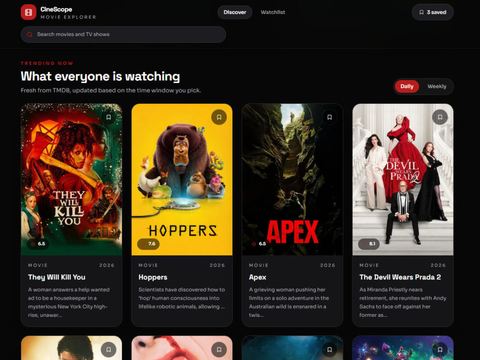Bookmark They Will Kill You poster

tap(108, 117)
